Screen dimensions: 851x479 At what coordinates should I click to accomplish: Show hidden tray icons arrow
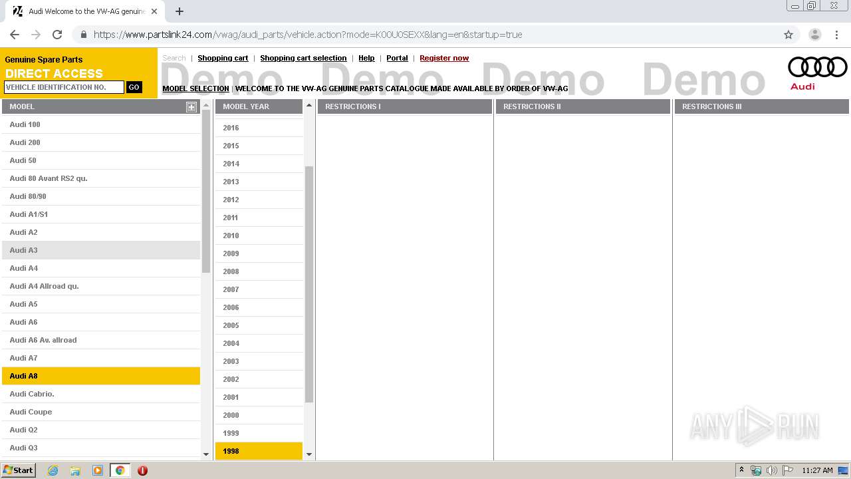click(x=741, y=470)
